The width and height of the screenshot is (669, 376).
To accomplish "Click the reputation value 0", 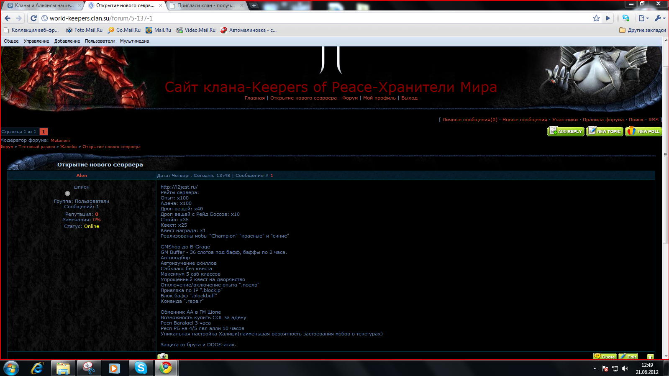I will (x=97, y=214).
